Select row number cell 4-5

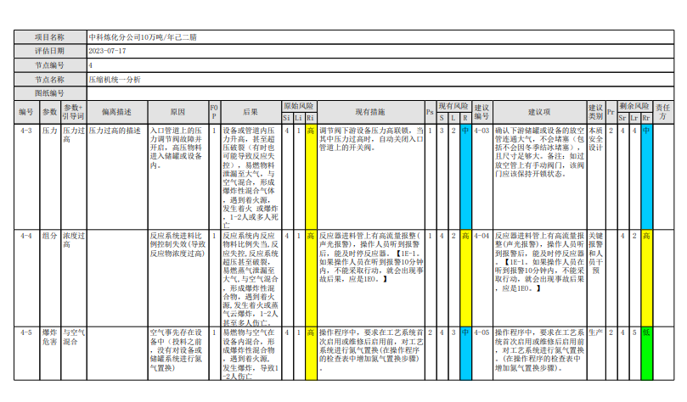coord(26,353)
